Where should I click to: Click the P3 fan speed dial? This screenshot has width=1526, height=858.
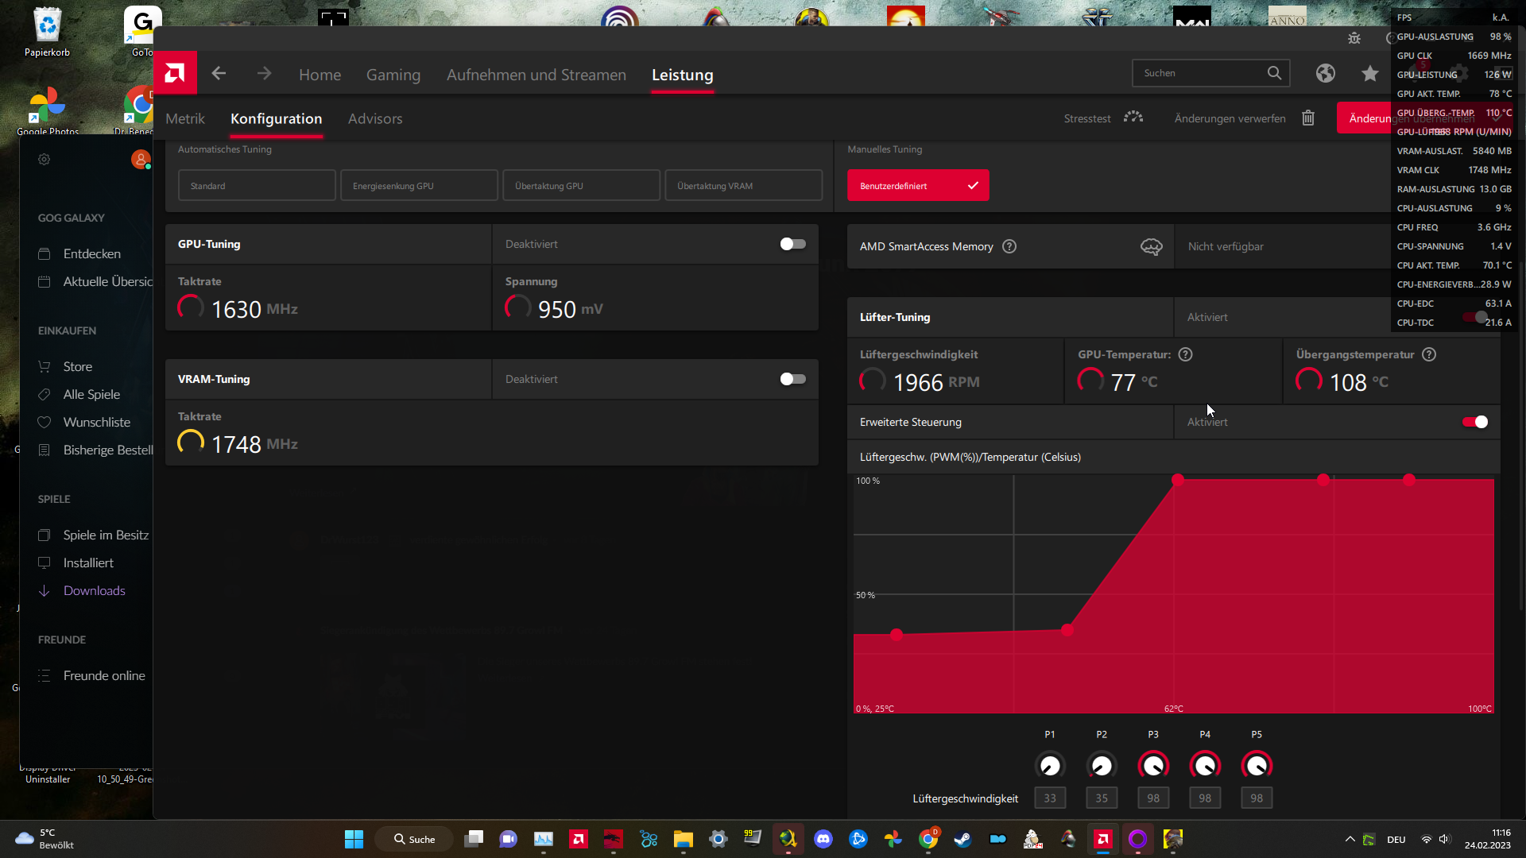[x=1153, y=765]
